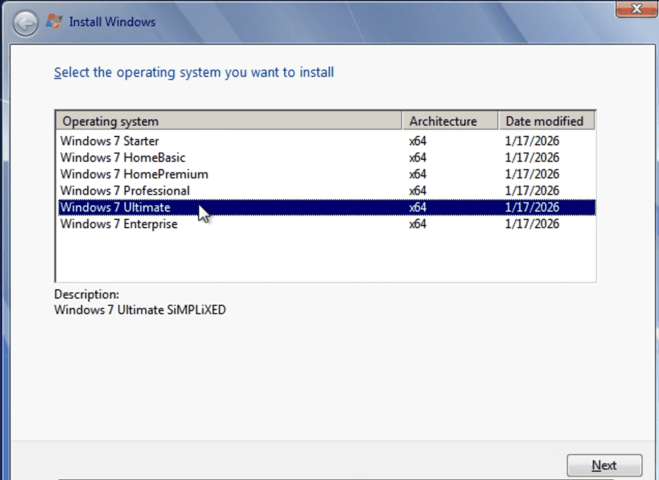Screen dimensions: 659x480
Task: Click the Install Windows title text
Action: pyautogui.click(x=112, y=22)
